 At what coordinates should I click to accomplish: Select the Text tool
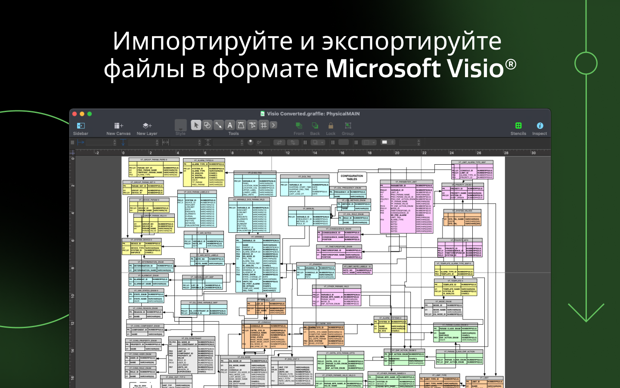pyautogui.click(x=229, y=125)
